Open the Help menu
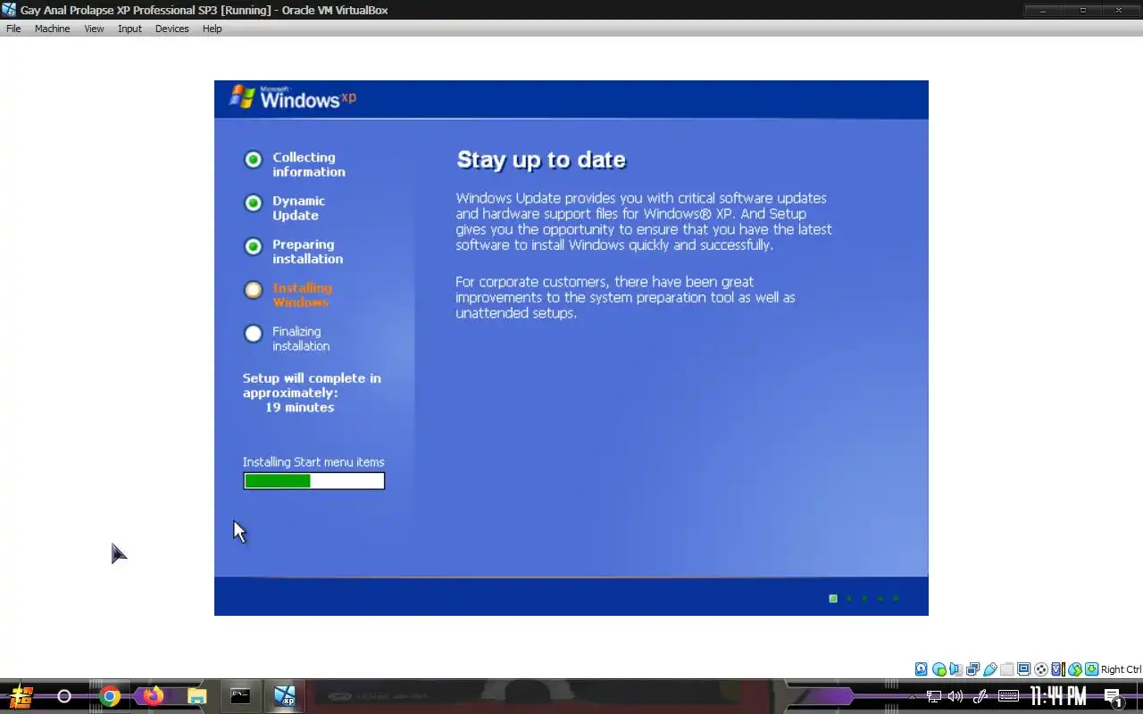The image size is (1143, 714). tap(212, 29)
